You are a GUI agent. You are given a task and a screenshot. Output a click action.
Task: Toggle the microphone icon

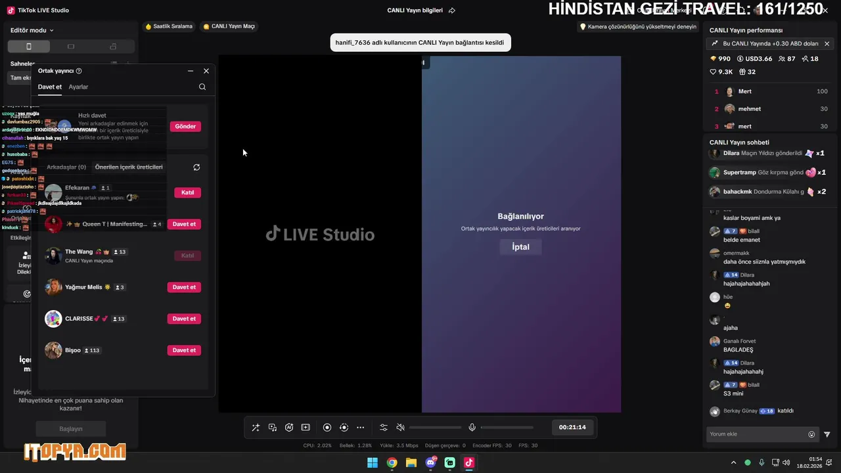point(472,427)
